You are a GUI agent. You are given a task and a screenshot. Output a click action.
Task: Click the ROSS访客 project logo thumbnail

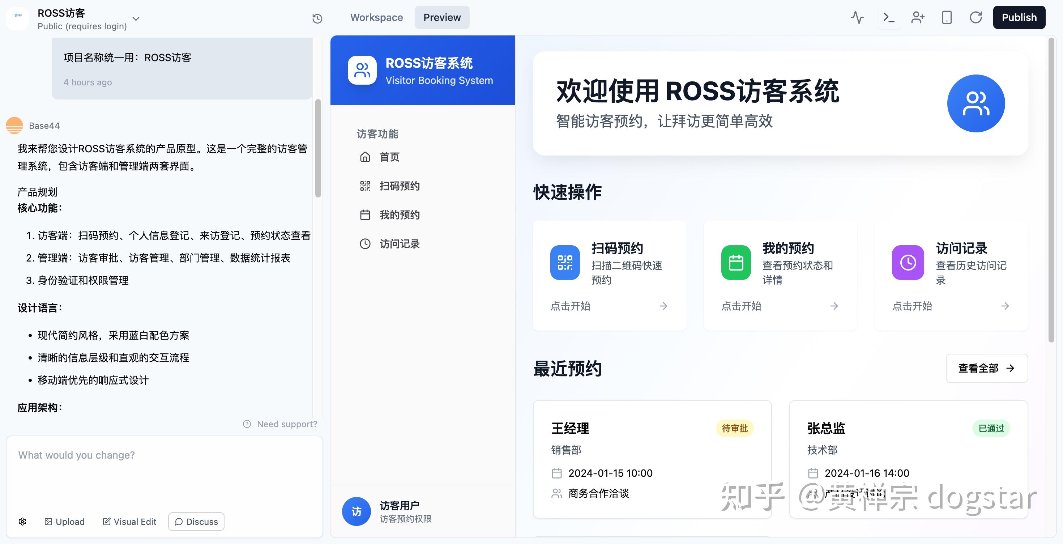17,18
